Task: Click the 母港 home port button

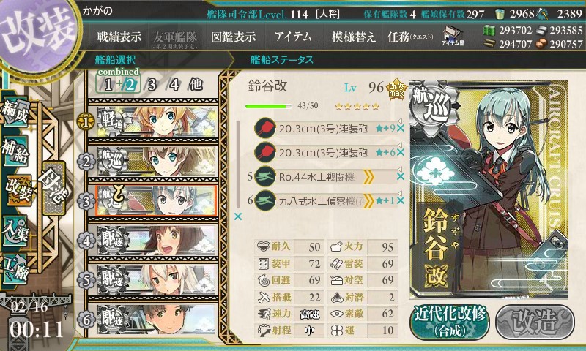Action: point(54,188)
